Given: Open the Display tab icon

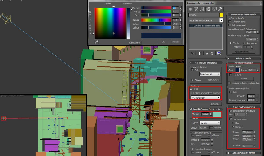Looking at the screenshot, I should (214, 9).
